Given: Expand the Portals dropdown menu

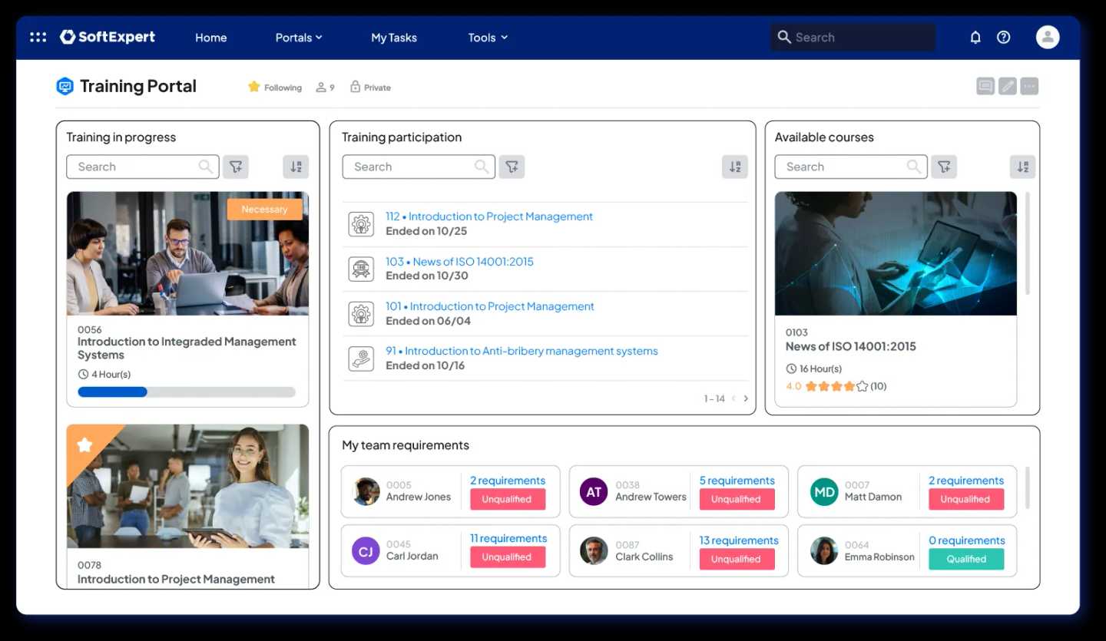Looking at the screenshot, I should 299,38.
